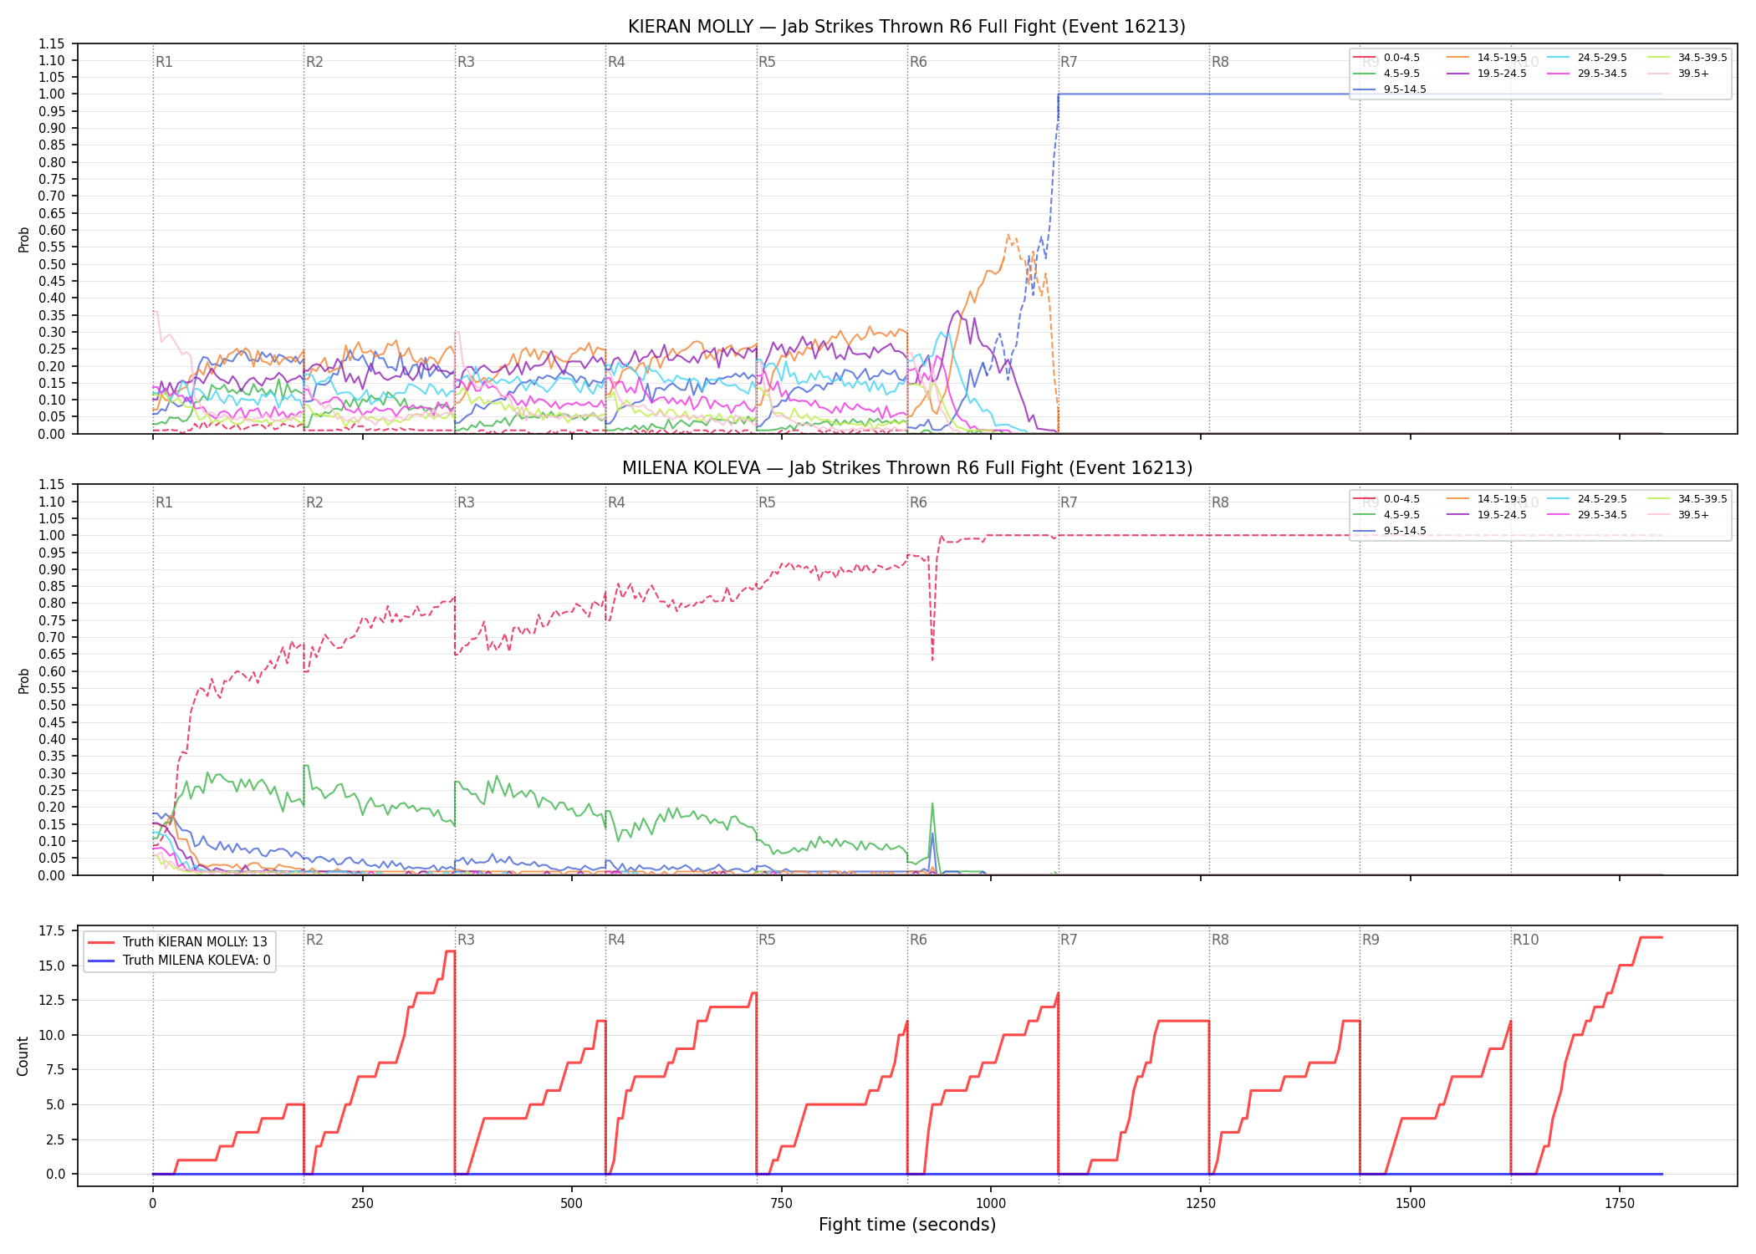Image resolution: width=1756 pixels, height=1254 pixels.
Task: Click the x-axis tick label 250
Action: point(362,1204)
